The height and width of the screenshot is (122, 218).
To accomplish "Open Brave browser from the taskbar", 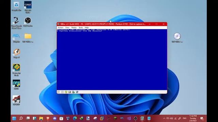I will pos(48,118).
